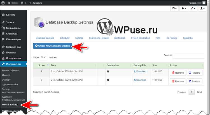Click the WordPress logo in admin bar
This screenshot has height=115, width=210.
3,3
